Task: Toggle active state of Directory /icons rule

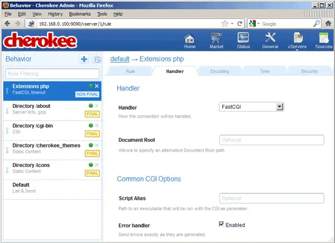Action: [x=91, y=165]
